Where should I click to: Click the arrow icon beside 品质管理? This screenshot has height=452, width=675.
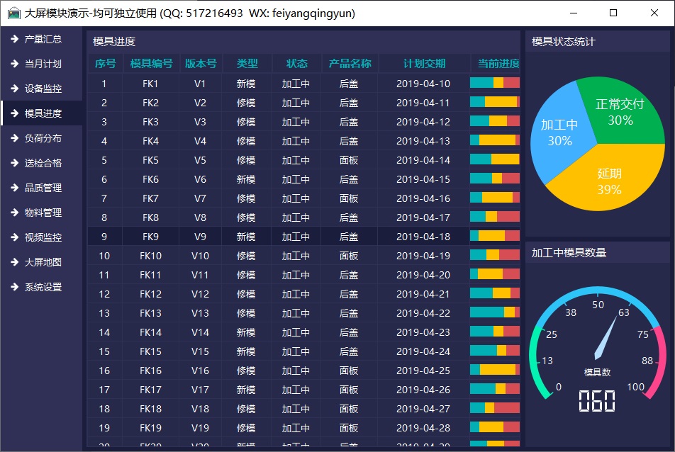pos(13,188)
